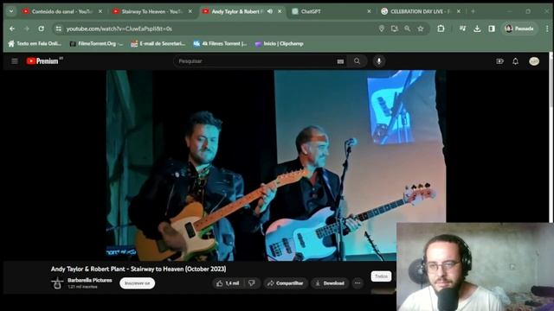The height and width of the screenshot is (311, 554).
Task: Open E-mail de Secretari... bookmark
Action: tap(158, 44)
